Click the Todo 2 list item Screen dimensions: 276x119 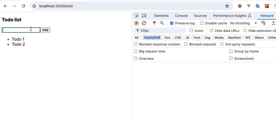[18, 44]
